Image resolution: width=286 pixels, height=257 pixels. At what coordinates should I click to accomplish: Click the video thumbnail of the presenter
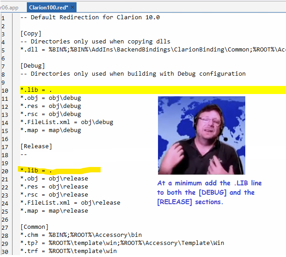201,136
